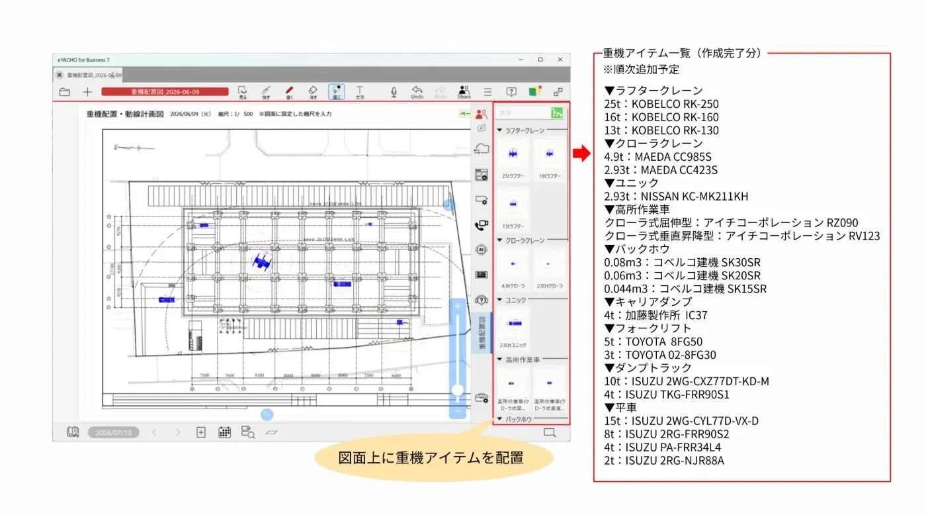Collapse the 高所作業車 section
The image size is (926, 515).
(500, 359)
